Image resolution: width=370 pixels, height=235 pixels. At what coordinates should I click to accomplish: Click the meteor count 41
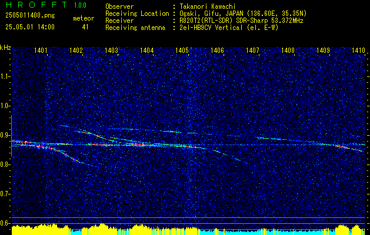click(x=85, y=27)
